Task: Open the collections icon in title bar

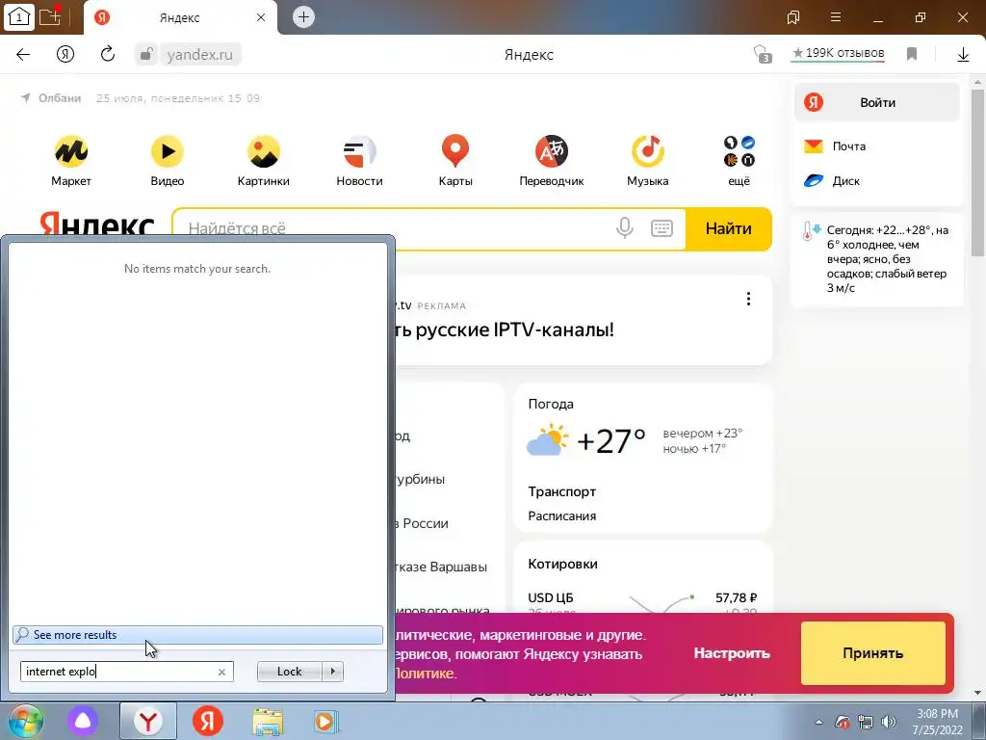Action: (793, 17)
